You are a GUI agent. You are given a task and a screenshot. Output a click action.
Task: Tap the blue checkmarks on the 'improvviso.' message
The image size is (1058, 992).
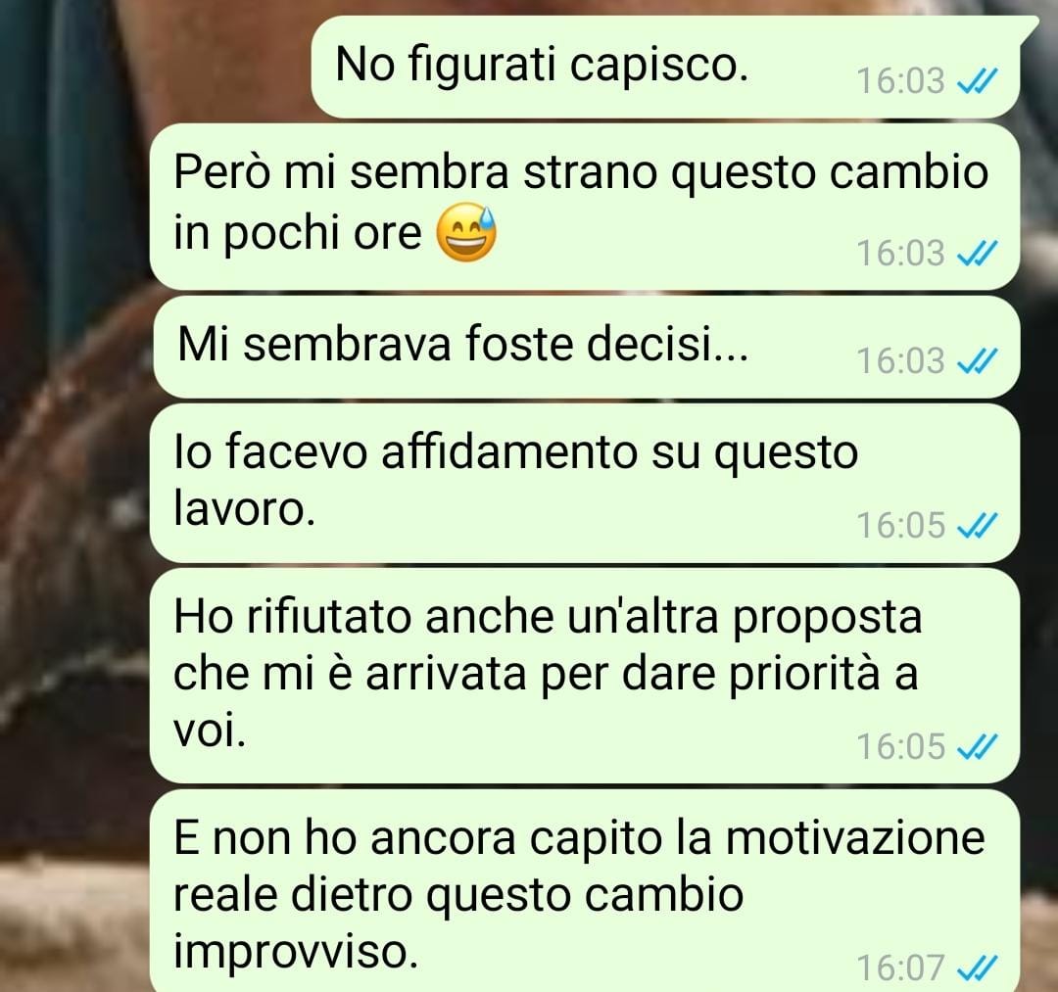978,968
